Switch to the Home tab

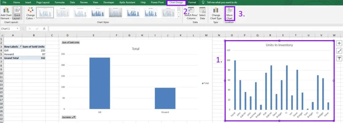[16, 2]
